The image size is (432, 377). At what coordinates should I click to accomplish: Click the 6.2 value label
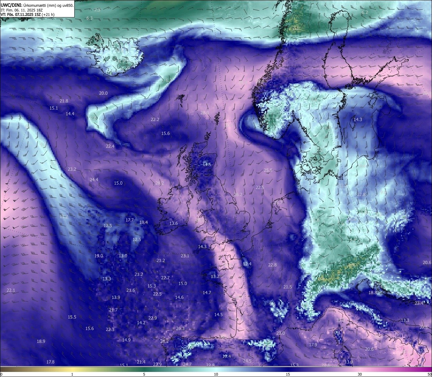(x=365, y=13)
